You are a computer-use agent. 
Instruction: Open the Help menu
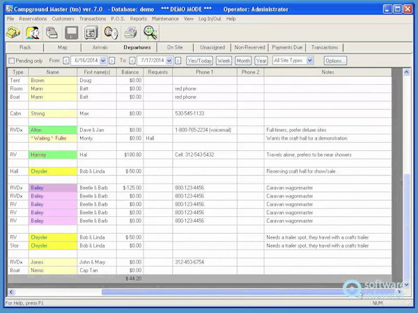click(231, 19)
